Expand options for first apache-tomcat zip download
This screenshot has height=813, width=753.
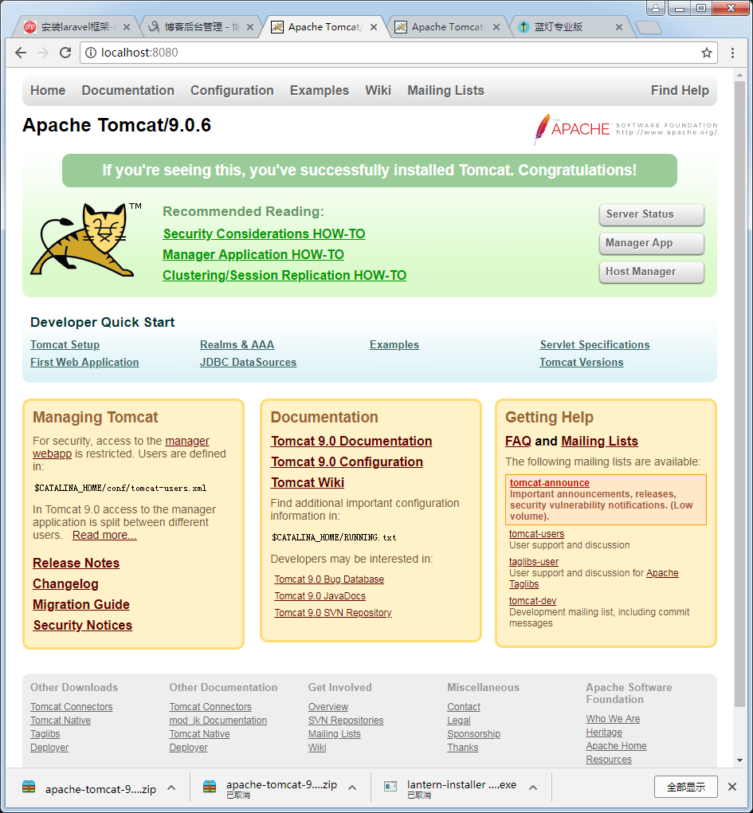[171, 787]
